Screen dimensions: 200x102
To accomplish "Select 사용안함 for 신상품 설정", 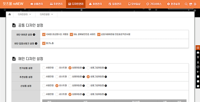I will point(44,86).
